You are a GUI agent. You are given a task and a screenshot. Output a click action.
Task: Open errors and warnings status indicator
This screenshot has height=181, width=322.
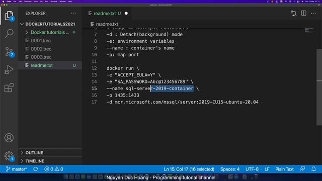54,169
